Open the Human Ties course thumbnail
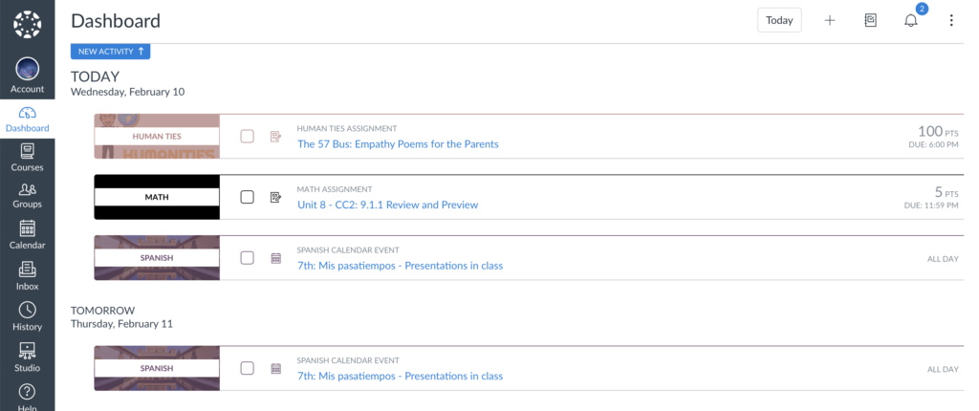This screenshot has height=411, width=979. pos(157,136)
